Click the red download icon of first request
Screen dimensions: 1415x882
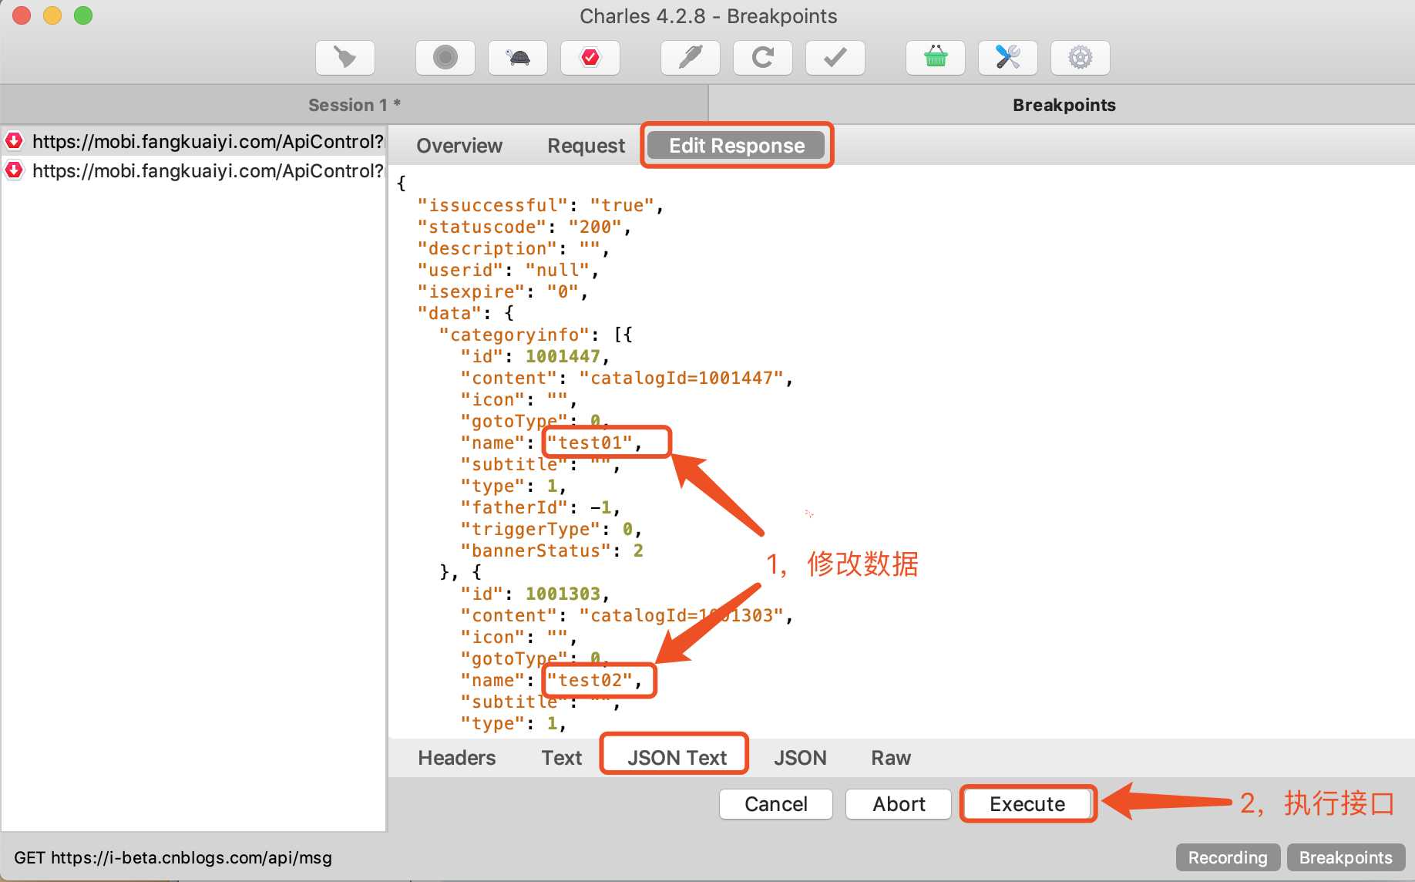coord(15,141)
